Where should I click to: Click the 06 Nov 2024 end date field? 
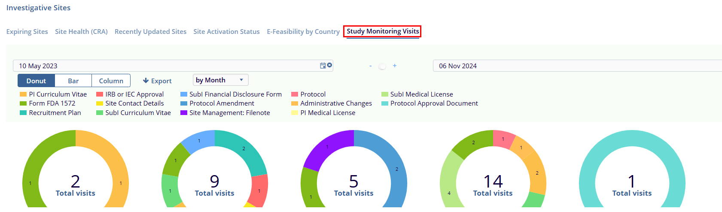click(x=576, y=66)
